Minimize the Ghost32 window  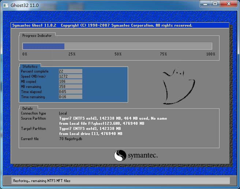click(206, 4)
